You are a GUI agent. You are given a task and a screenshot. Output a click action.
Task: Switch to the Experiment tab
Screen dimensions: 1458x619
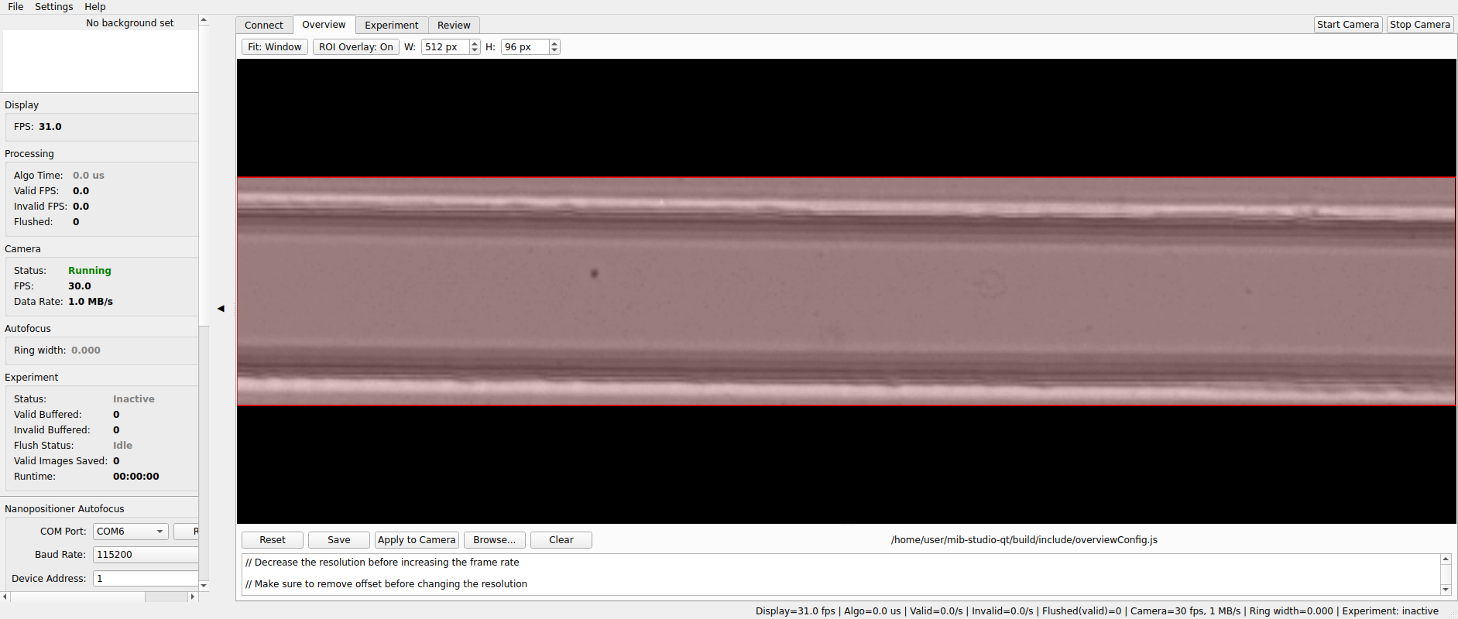tap(392, 25)
